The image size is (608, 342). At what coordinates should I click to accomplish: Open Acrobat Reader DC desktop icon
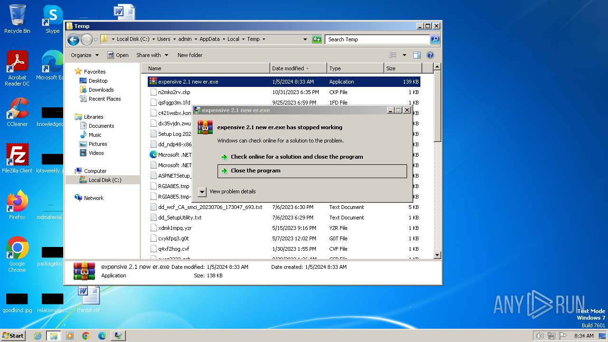point(17,68)
